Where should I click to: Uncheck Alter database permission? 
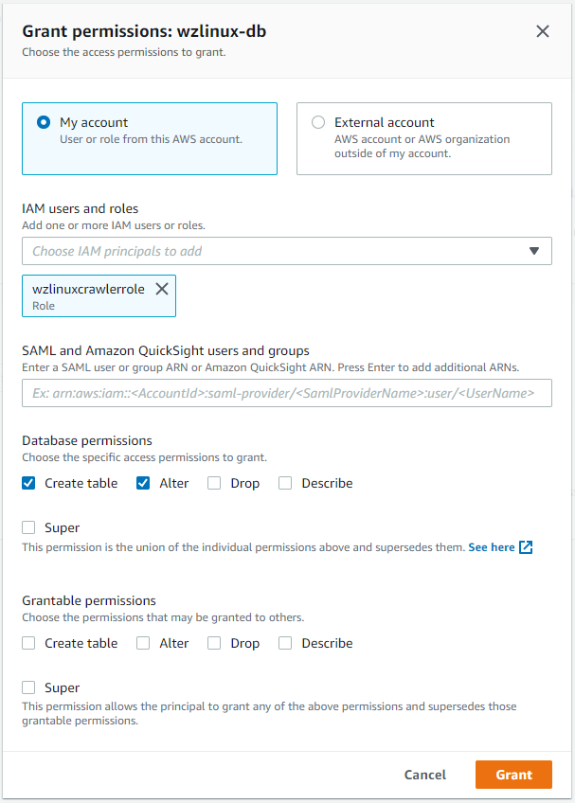tap(144, 483)
